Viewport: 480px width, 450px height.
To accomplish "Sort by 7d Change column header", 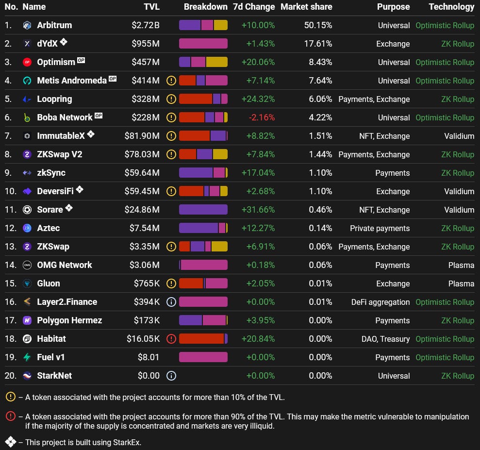I will [254, 7].
